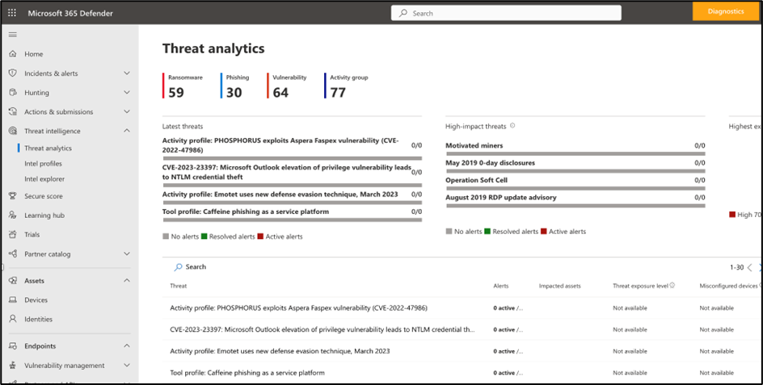This screenshot has width=763, height=385.
Task: Select Learning hub menu item
Action: point(44,215)
